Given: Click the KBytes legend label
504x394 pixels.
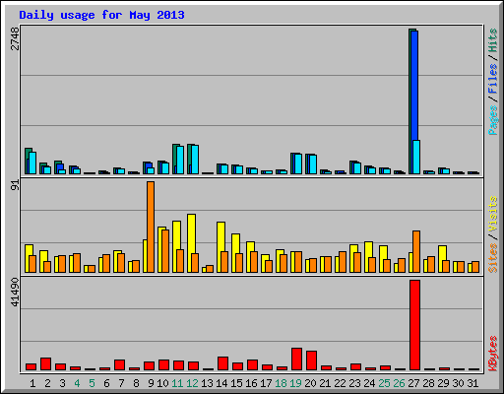Looking at the screenshot, I should [x=493, y=354].
